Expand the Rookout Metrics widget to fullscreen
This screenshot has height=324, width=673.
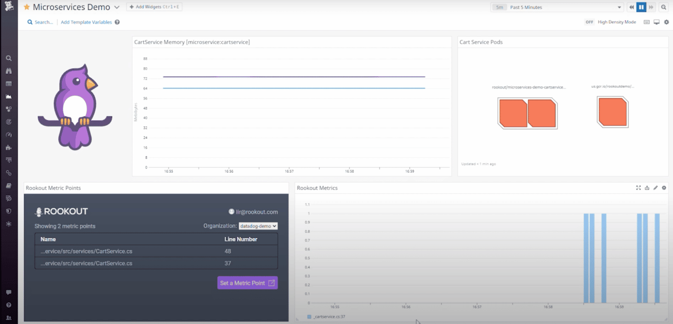click(x=638, y=188)
